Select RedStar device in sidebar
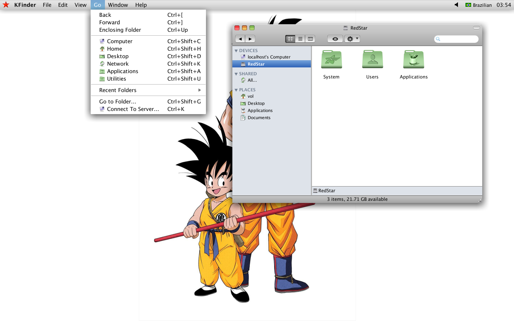The height and width of the screenshot is (321, 514). coord(272,64)
